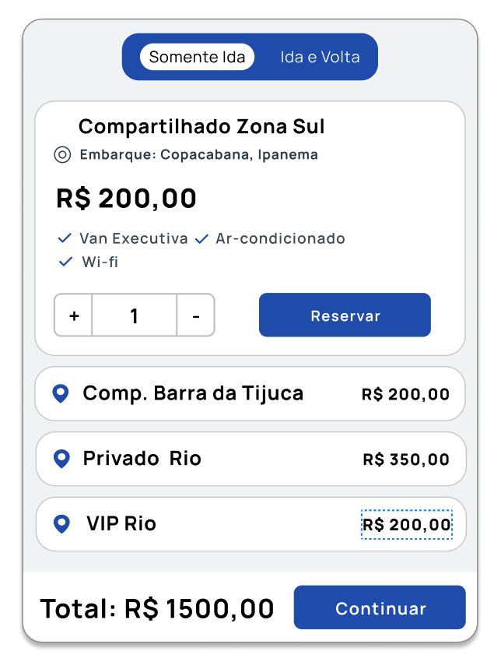Viewport: 501px width, 662px height.
Task: Click the quantity field showing 1
Action: coord(134,315)
